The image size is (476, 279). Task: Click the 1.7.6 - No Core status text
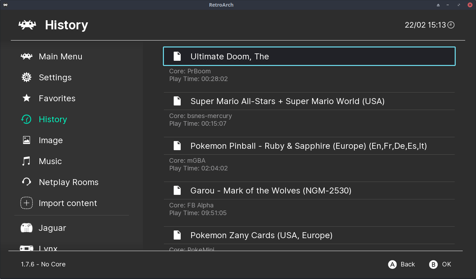[x=43, y=264]
